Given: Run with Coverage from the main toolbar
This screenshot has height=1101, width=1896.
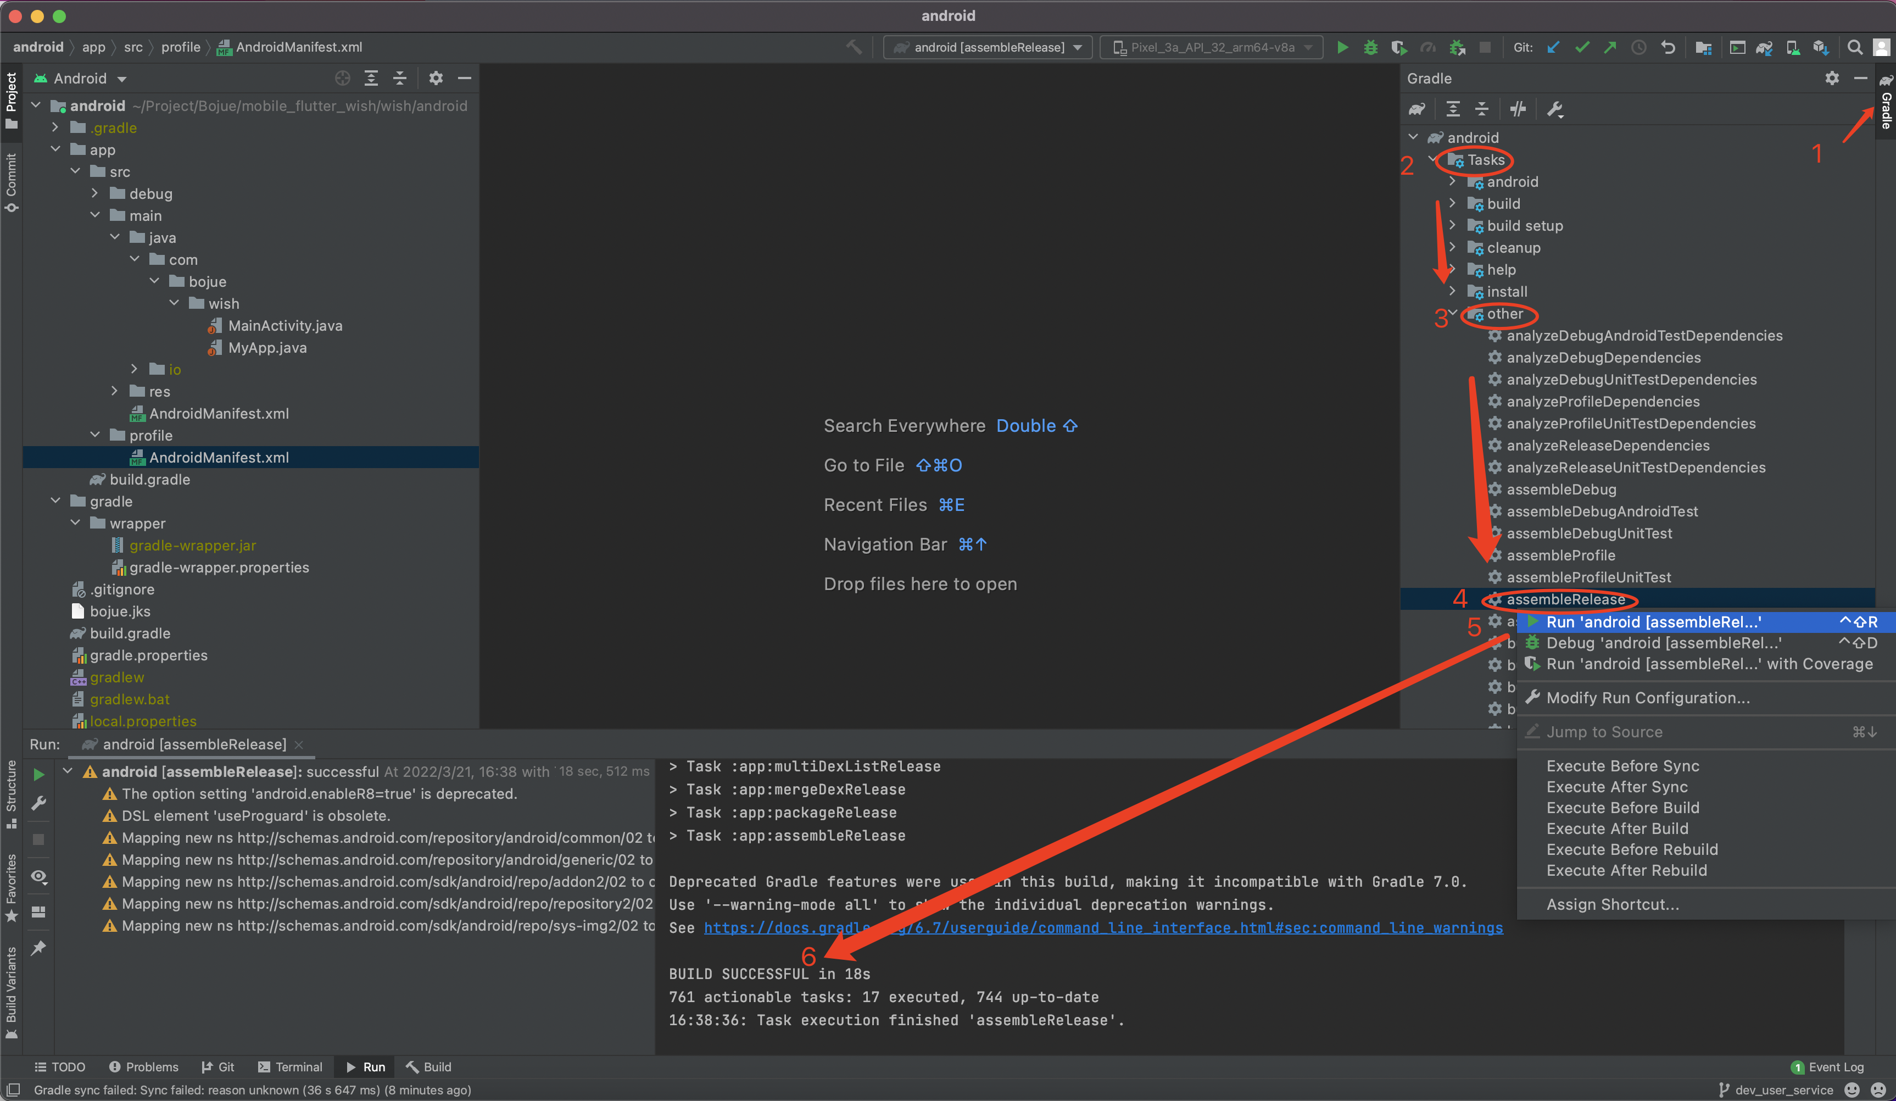Looking at the screenshot, I should pos(1399,47).
